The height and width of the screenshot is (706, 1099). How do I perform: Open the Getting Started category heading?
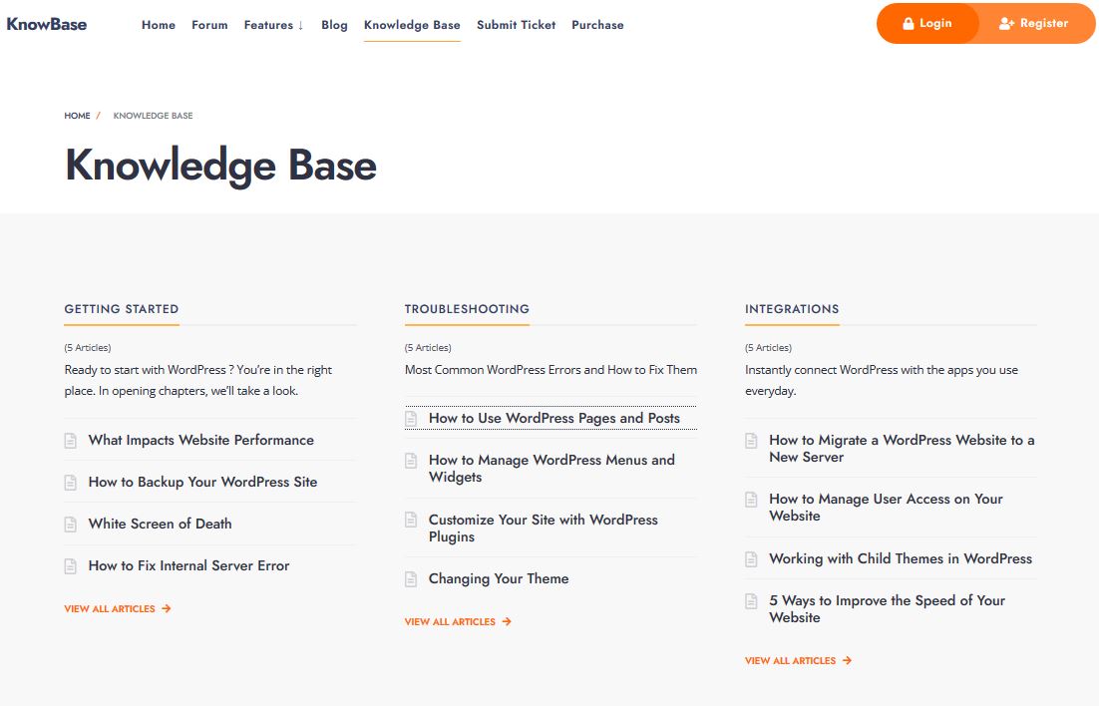(x=122, y=309)
